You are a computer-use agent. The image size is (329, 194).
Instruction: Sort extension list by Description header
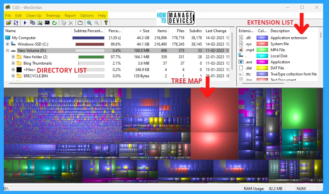294,31
